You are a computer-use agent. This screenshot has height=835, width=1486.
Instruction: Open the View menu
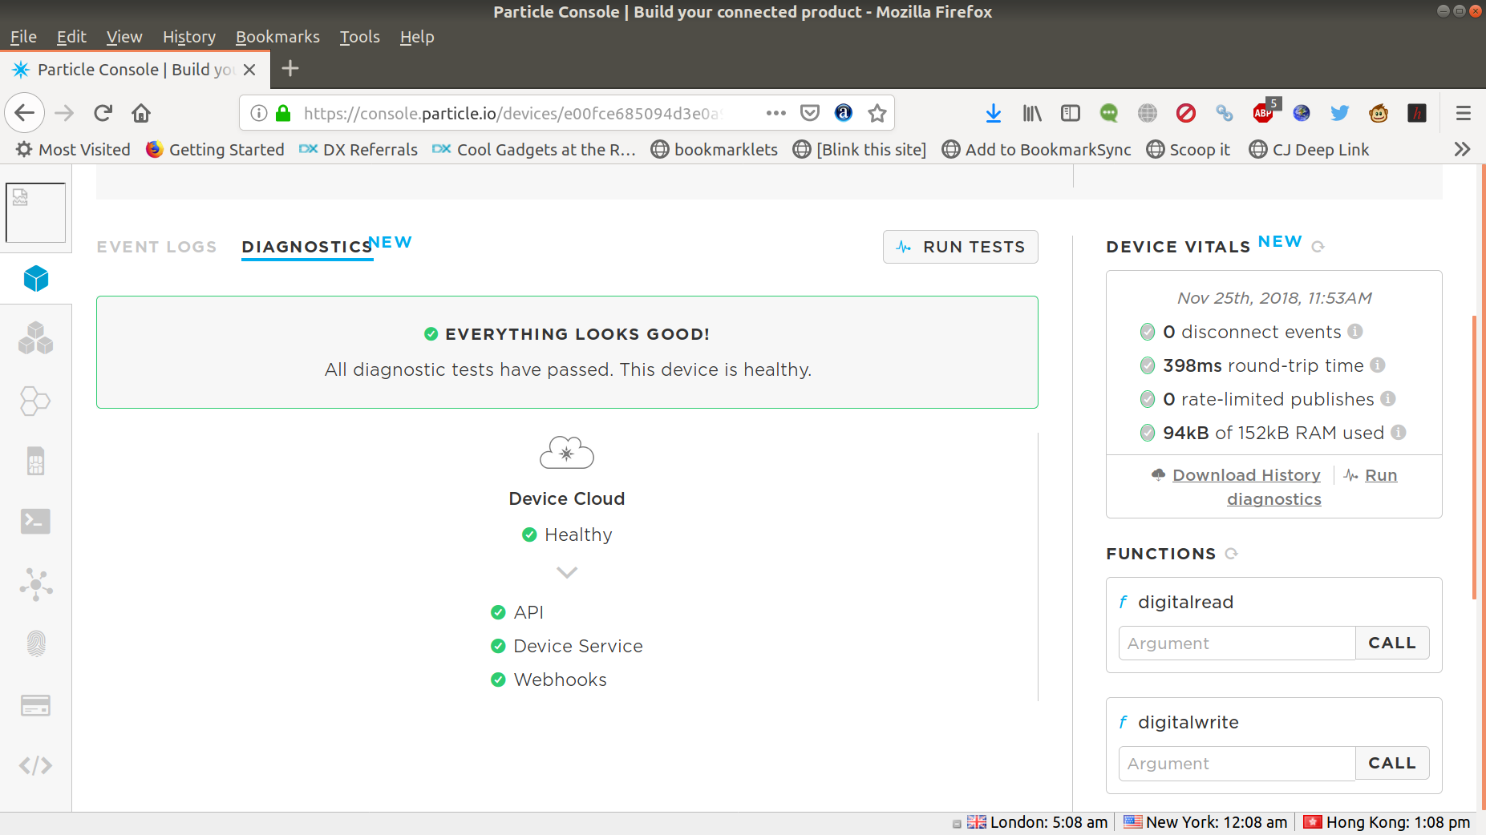(124, 37)
